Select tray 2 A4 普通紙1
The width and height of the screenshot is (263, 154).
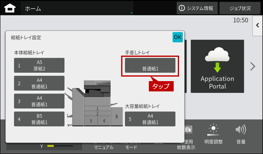39,83
